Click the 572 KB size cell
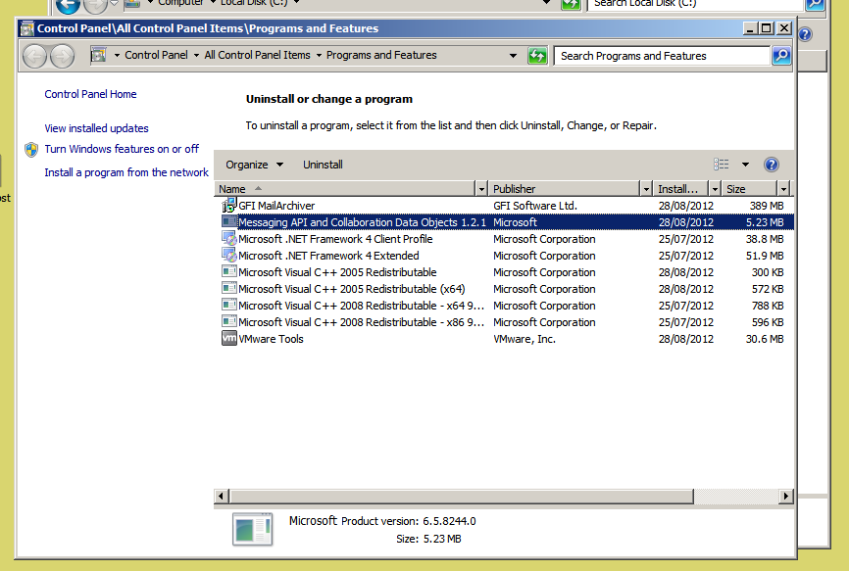The height and width of the screenshot is (571, 849). pos(768,289)
